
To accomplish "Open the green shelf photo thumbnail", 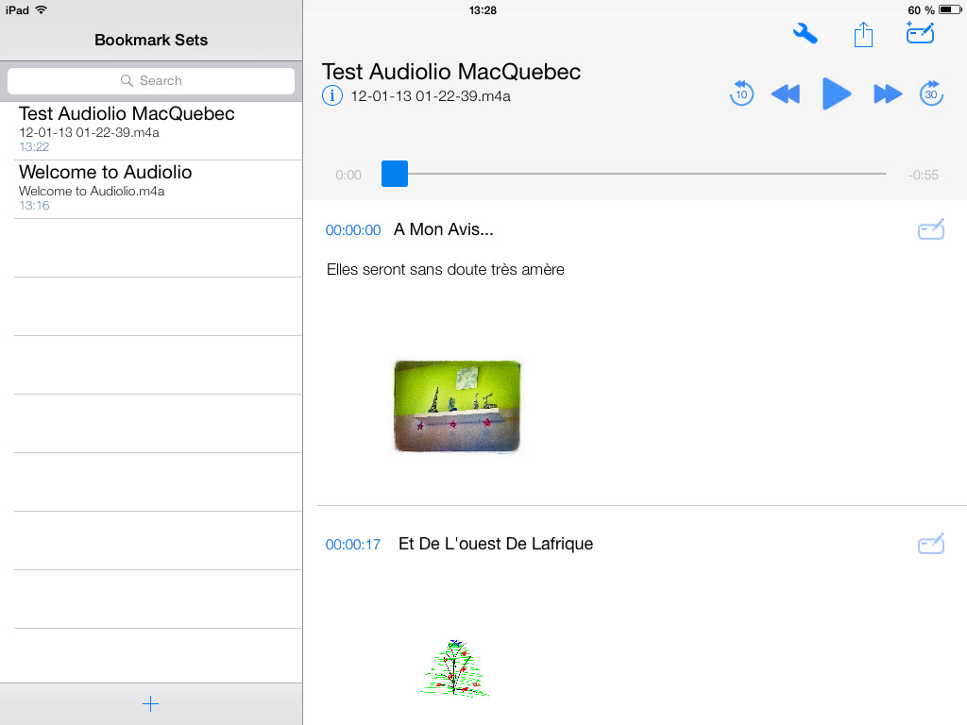I will (457, 406).
